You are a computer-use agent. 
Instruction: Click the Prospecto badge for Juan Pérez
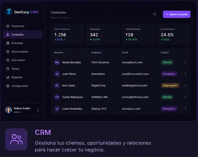coord(169,74)
